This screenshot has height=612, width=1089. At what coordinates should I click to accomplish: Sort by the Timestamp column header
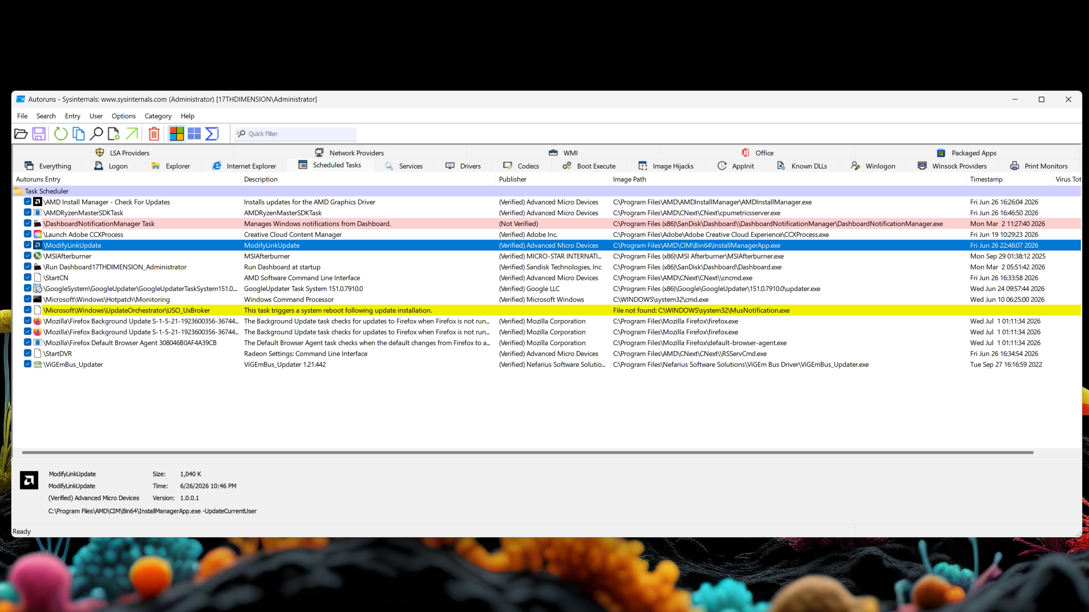[x=986, y=179]
